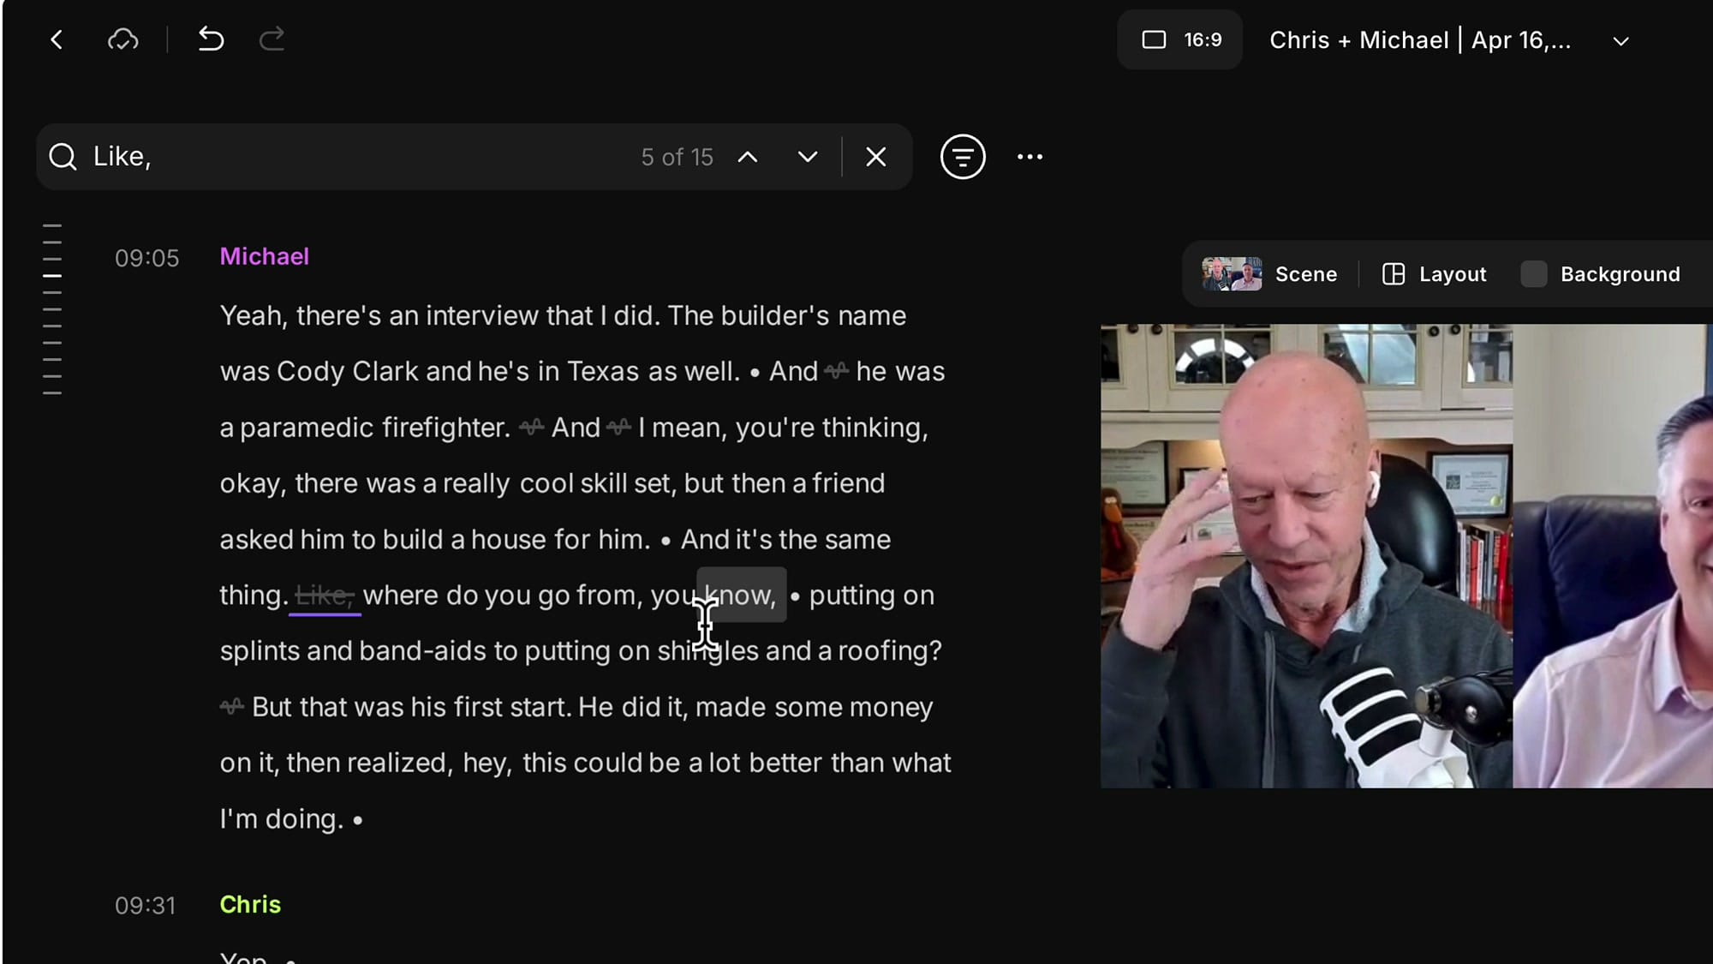Open the Chris + Michael project title dropdown
The width and height of the screenshot is (1713, 964).
pos(1620,40)
